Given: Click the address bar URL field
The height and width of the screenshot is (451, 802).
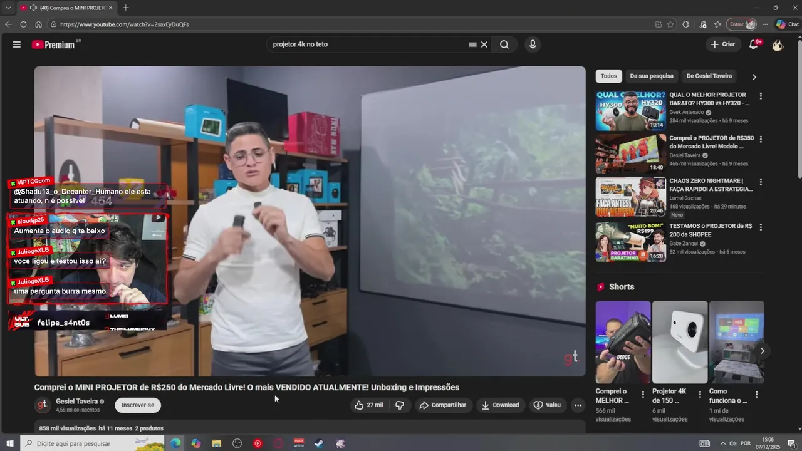Looking at the screenshot, I should [x=351, y=24].
